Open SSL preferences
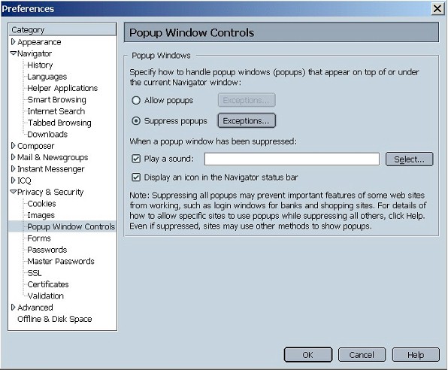This screenshot has width=448, height=370. pos(35,273)
